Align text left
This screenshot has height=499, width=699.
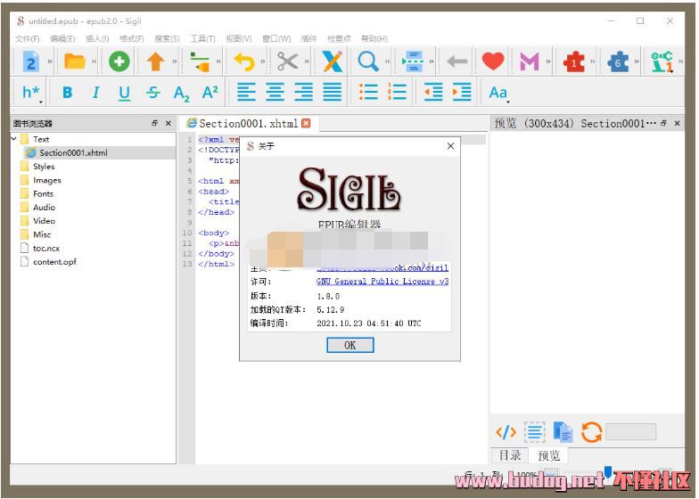(x=246, y=93)
